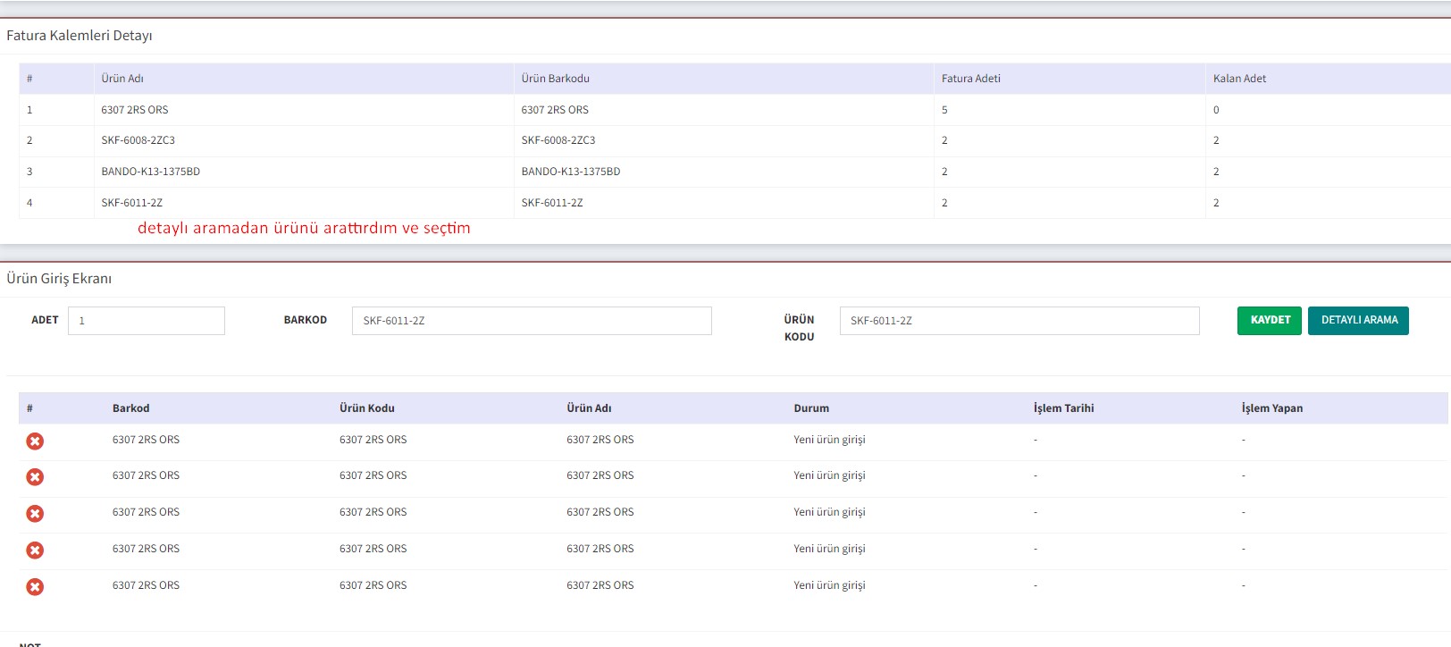Click the Ürün Barkodu column header
The image size is (1451, 647).
(x=555, y=79)
